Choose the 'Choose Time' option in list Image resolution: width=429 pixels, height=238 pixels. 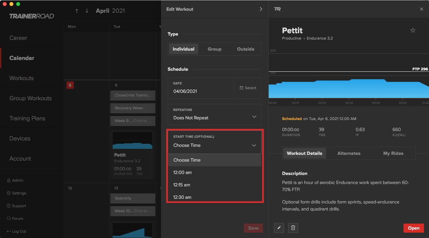215,160
